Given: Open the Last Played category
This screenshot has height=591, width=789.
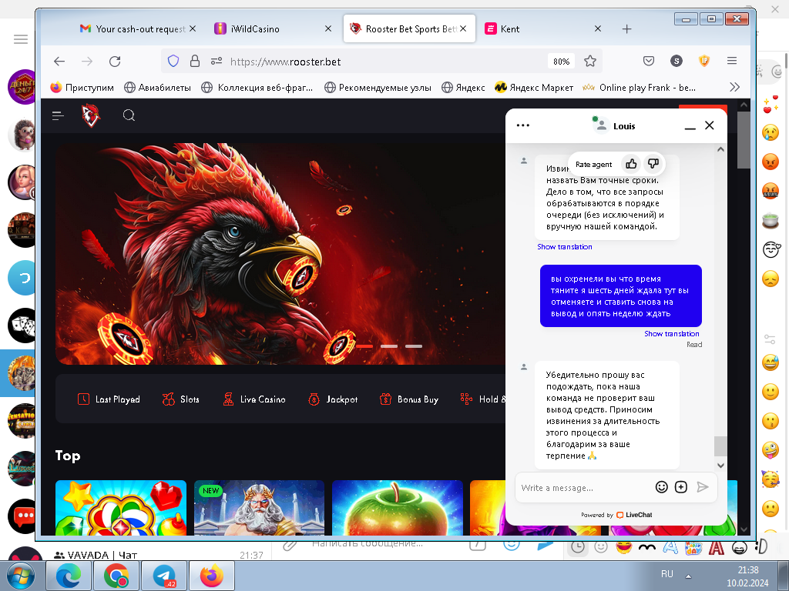Looking at the screenshot, I should (x=109, y=399).
